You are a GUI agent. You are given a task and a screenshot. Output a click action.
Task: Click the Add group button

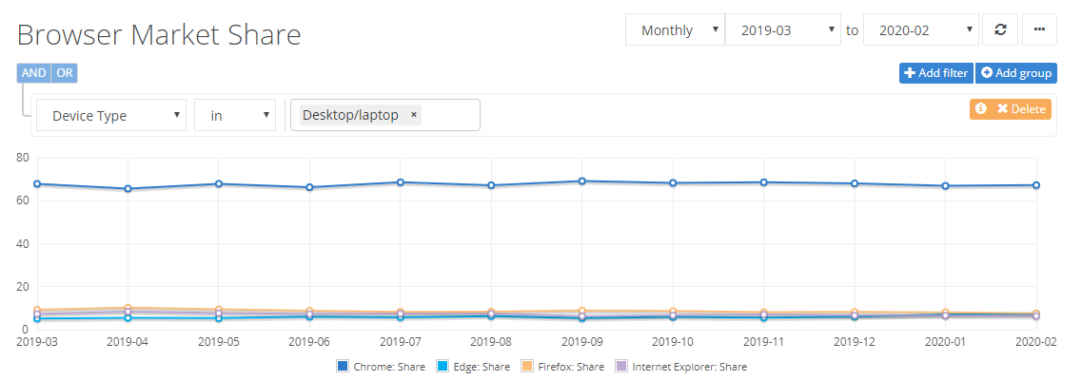(1015, 73)
